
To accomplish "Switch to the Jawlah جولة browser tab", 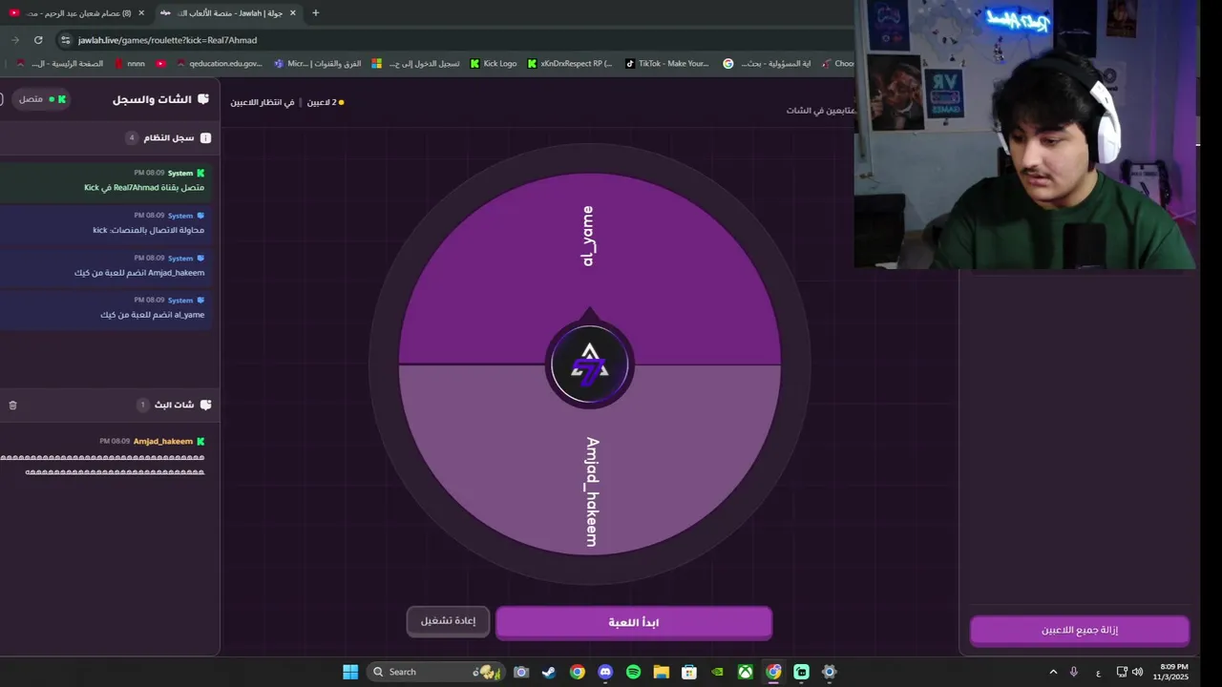I will click(229, 12).
